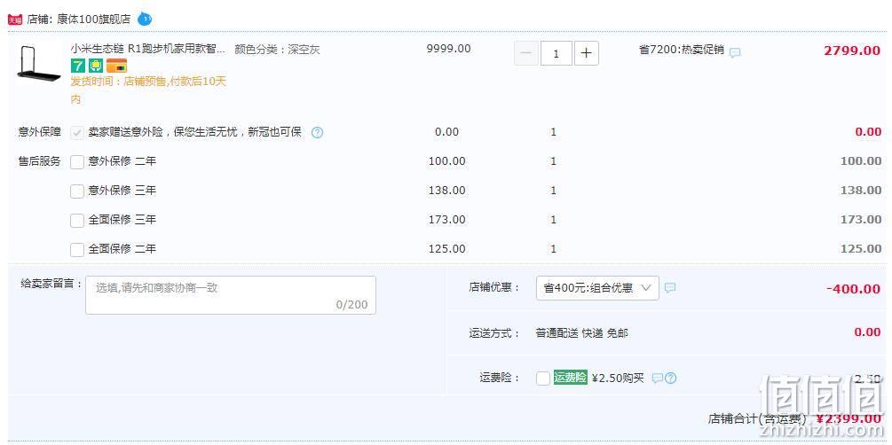Enable the 运费险 shipping insurance checkbox
892x445 pixels.
tap(542, 378)
